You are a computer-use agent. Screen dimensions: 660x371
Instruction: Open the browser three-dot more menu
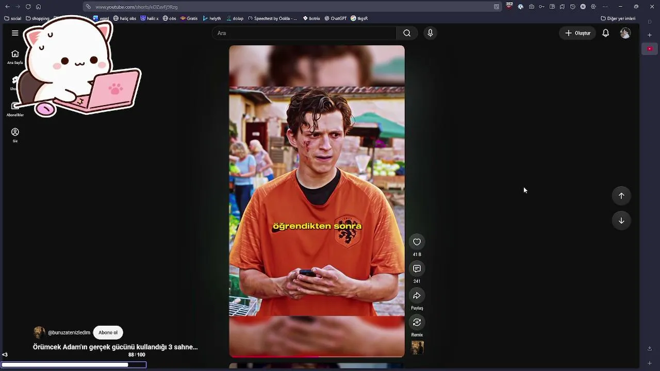coord(605,7)
